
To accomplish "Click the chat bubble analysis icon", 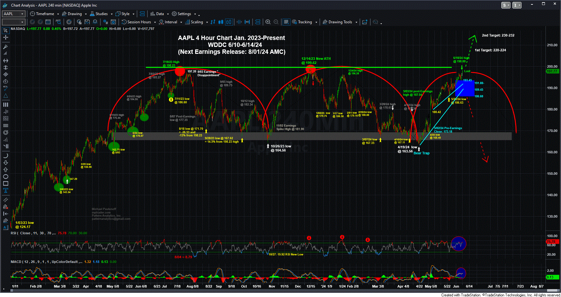I will tap(375, 22).
